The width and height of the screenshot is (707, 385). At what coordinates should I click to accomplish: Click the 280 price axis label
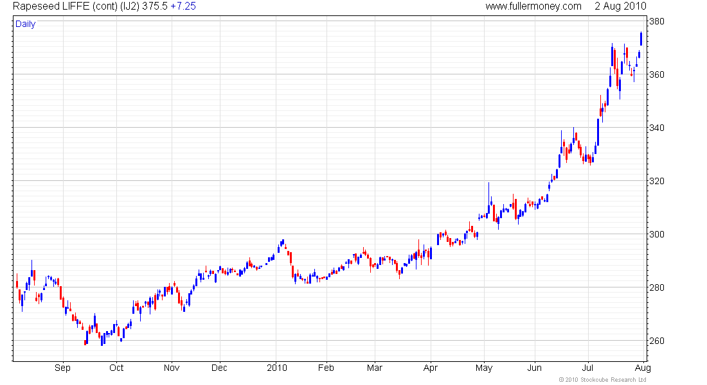656,287
